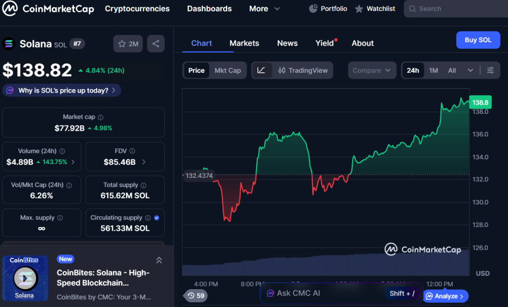Click the share icon next to Solana

156,44
